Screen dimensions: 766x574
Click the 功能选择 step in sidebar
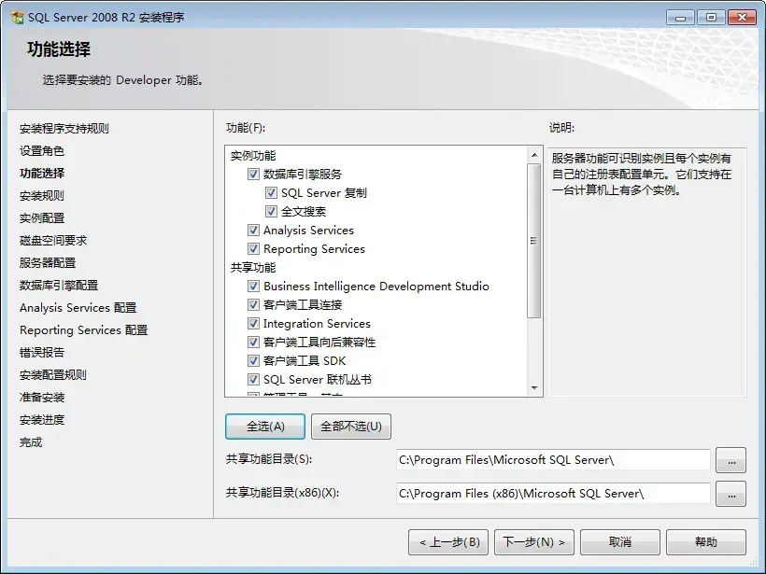[x=42, y=174]
